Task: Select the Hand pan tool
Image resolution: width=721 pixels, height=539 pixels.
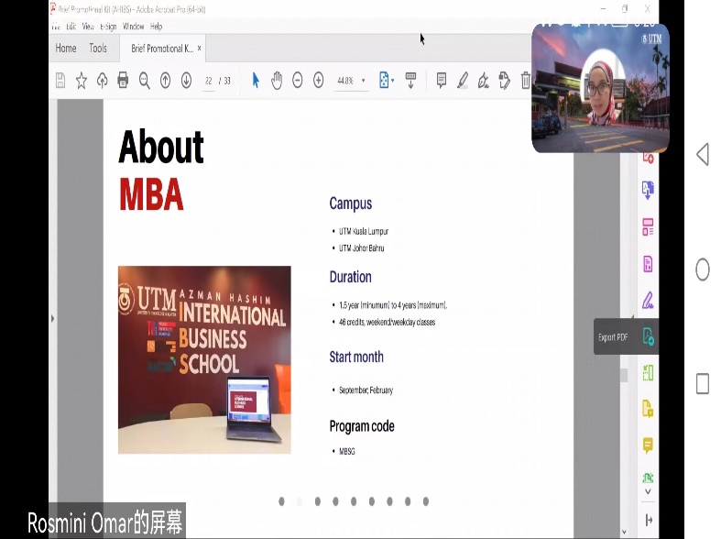Action: click(x=276, y=81)
